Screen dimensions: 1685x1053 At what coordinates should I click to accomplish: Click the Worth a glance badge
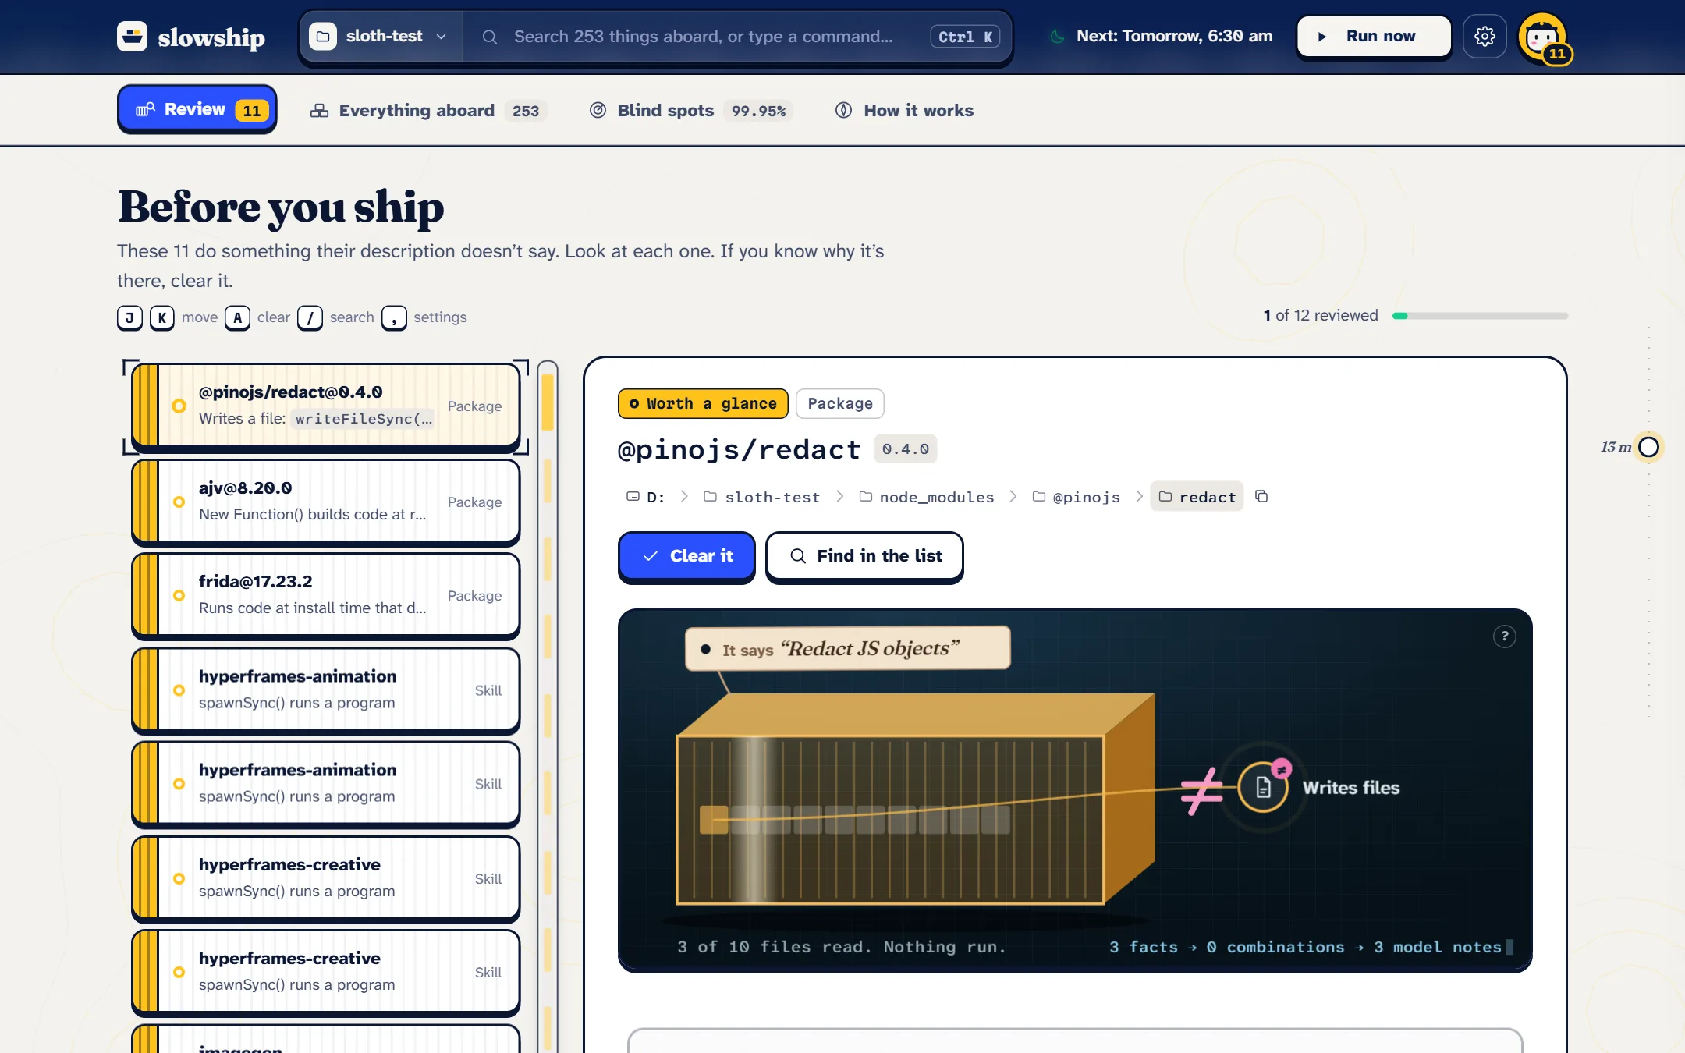click(x=703, y=403)
